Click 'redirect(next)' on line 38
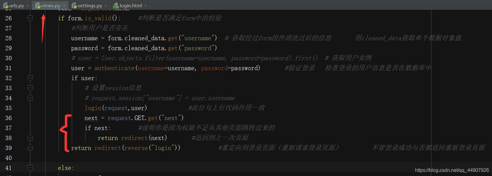The width and height of the screenshot is (492, 176). click(144, 138)
